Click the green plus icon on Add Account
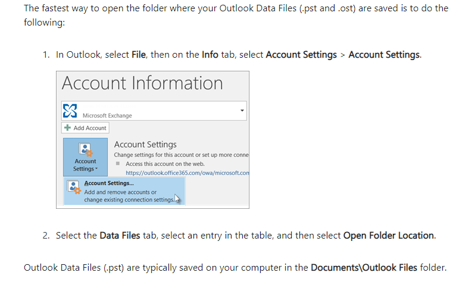 pos(67,128)
